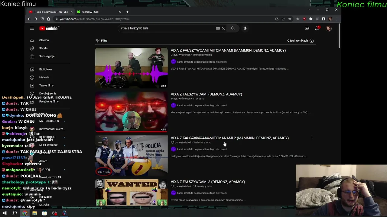
Task: Click O tych wynikach link
Action: pyautogui.click(x=298, y=41)
